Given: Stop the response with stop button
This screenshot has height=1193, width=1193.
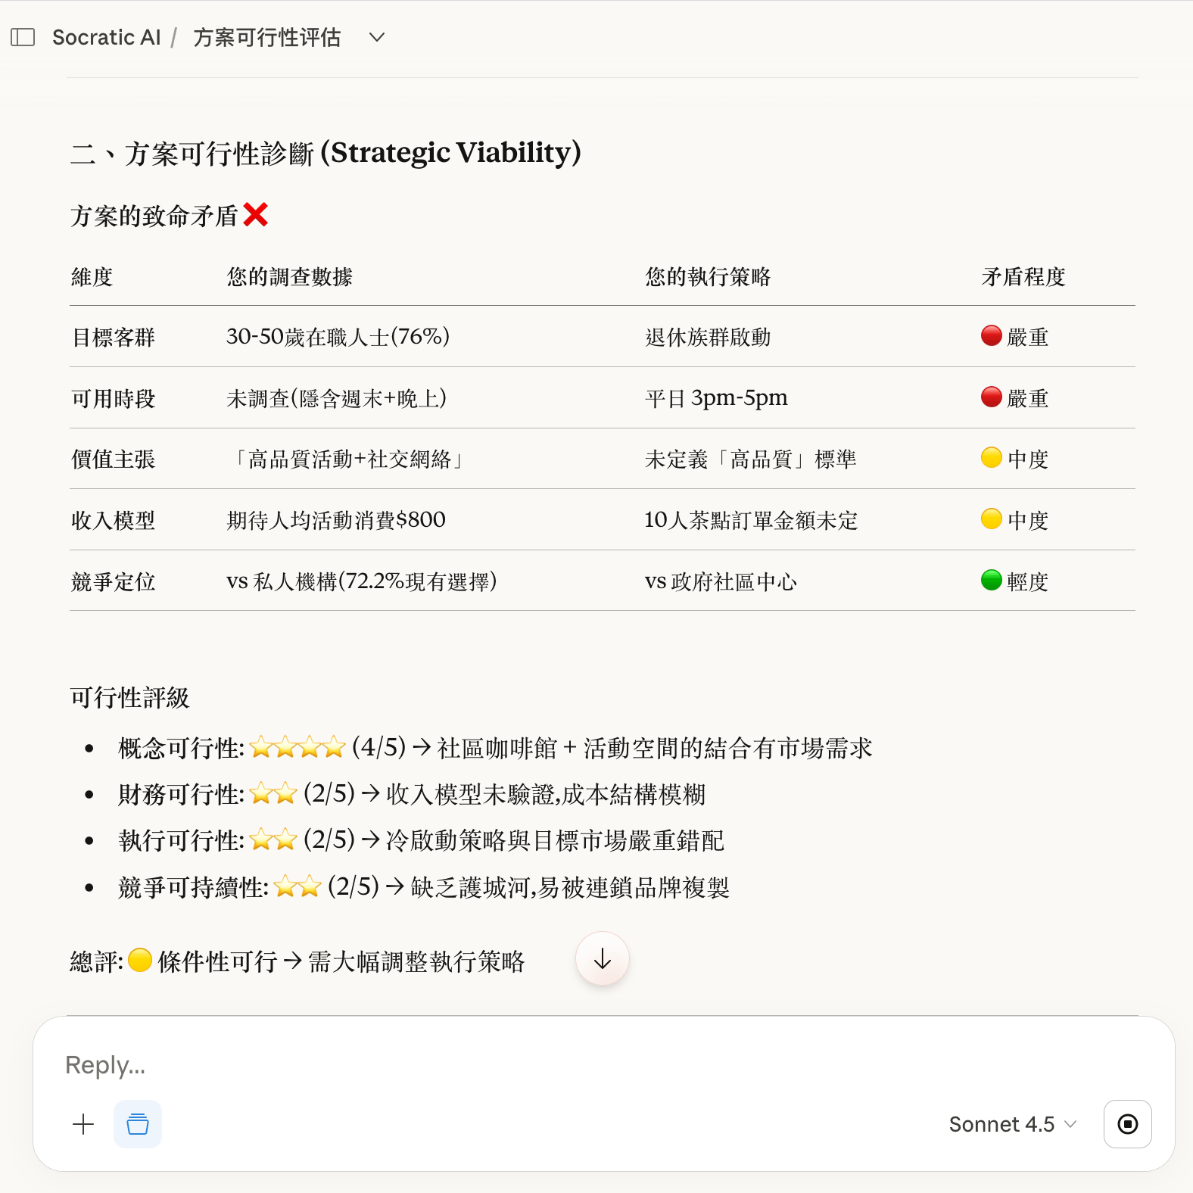Looking at the screenshot, I should (x=1127, y=1124).
